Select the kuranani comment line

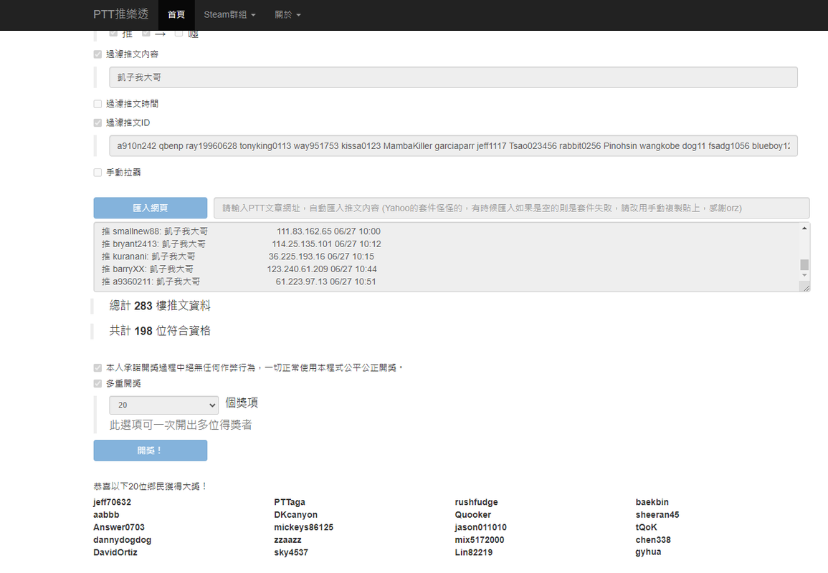[x=237, y=257]
